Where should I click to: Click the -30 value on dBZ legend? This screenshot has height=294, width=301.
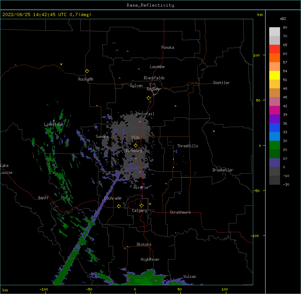click(x=286, y=184)
